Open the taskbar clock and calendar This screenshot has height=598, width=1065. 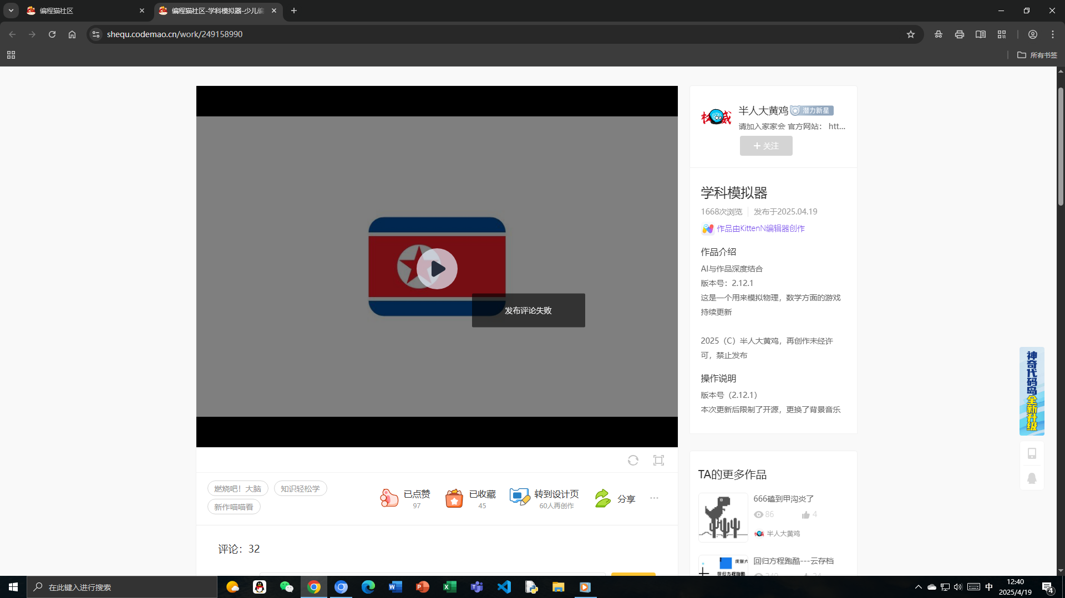pyautogui.click(x=1015, y=587)
